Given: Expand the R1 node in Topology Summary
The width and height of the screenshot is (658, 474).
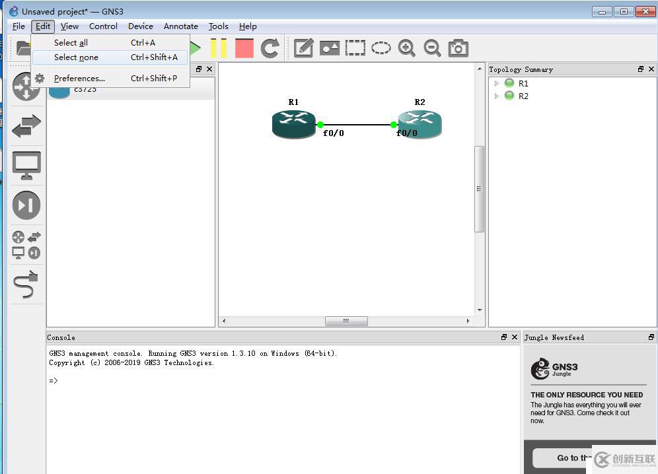Looking at the screenshot, I should click(497, 84).
